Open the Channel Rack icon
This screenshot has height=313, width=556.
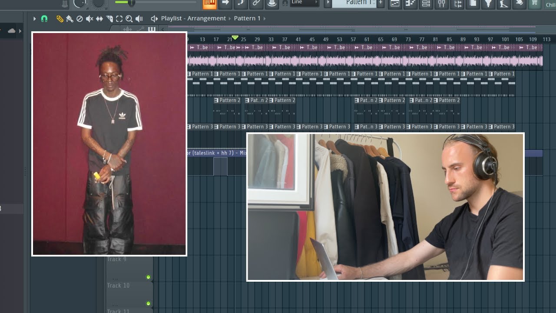click(x=426, y=3)
